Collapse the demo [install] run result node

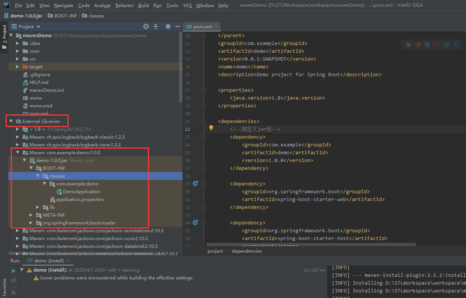[22, 270]
